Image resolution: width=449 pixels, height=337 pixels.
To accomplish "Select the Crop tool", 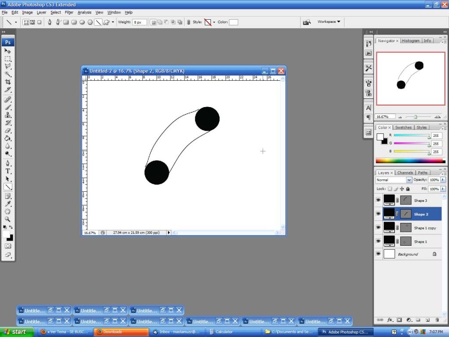I will click(x=8, y=82).
